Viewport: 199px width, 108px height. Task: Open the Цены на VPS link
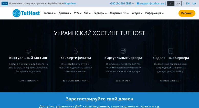pos(123,81)
